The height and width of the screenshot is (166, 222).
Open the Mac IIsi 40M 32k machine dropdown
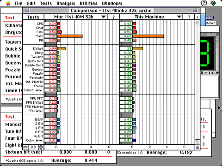[75, 17]
